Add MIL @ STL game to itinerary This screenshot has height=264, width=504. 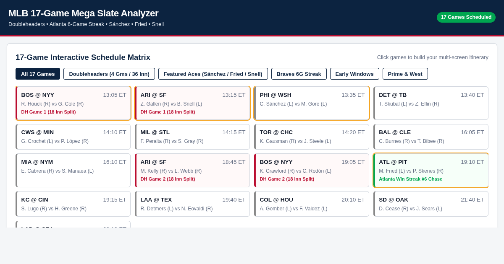(x=192, y=137)
